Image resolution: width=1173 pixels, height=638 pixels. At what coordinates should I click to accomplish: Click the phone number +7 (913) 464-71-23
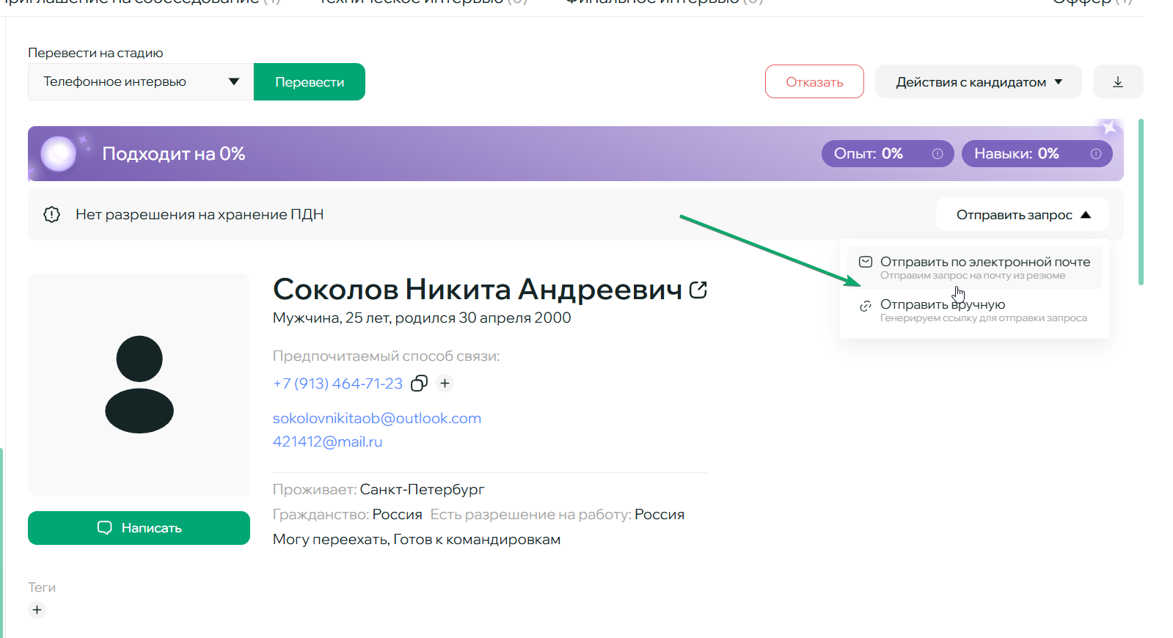pos(337,384)
